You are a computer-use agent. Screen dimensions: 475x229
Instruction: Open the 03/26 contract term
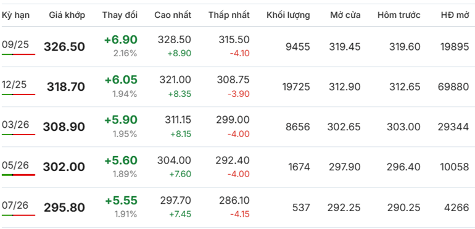[15, 125]
